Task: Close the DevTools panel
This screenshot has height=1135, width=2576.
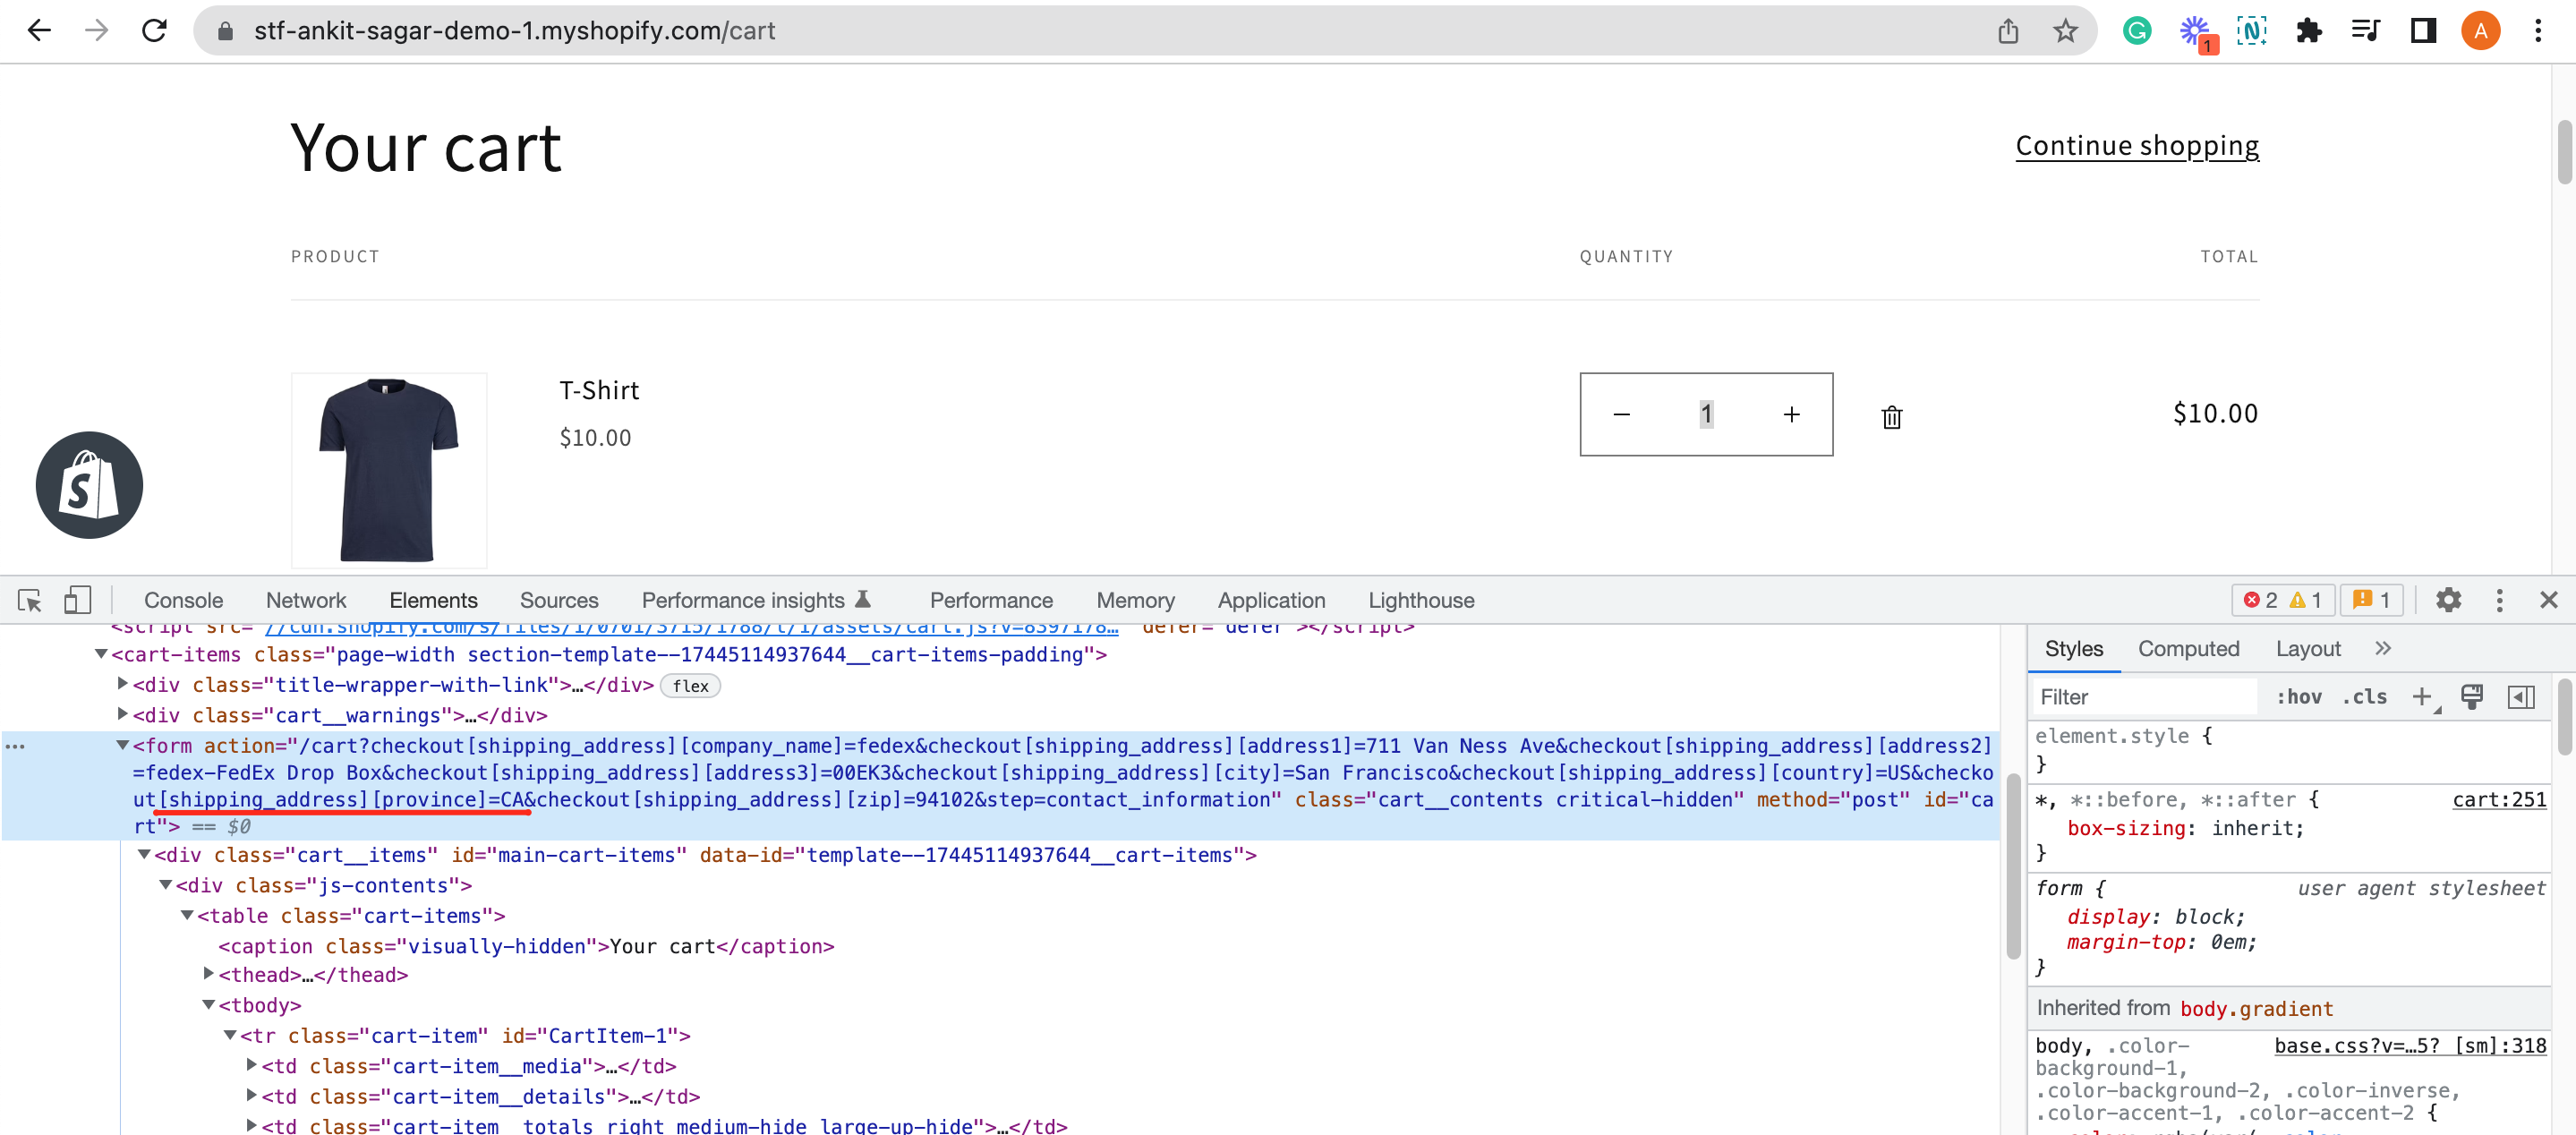Action: pyautogui.click(x=2548, y=600)
